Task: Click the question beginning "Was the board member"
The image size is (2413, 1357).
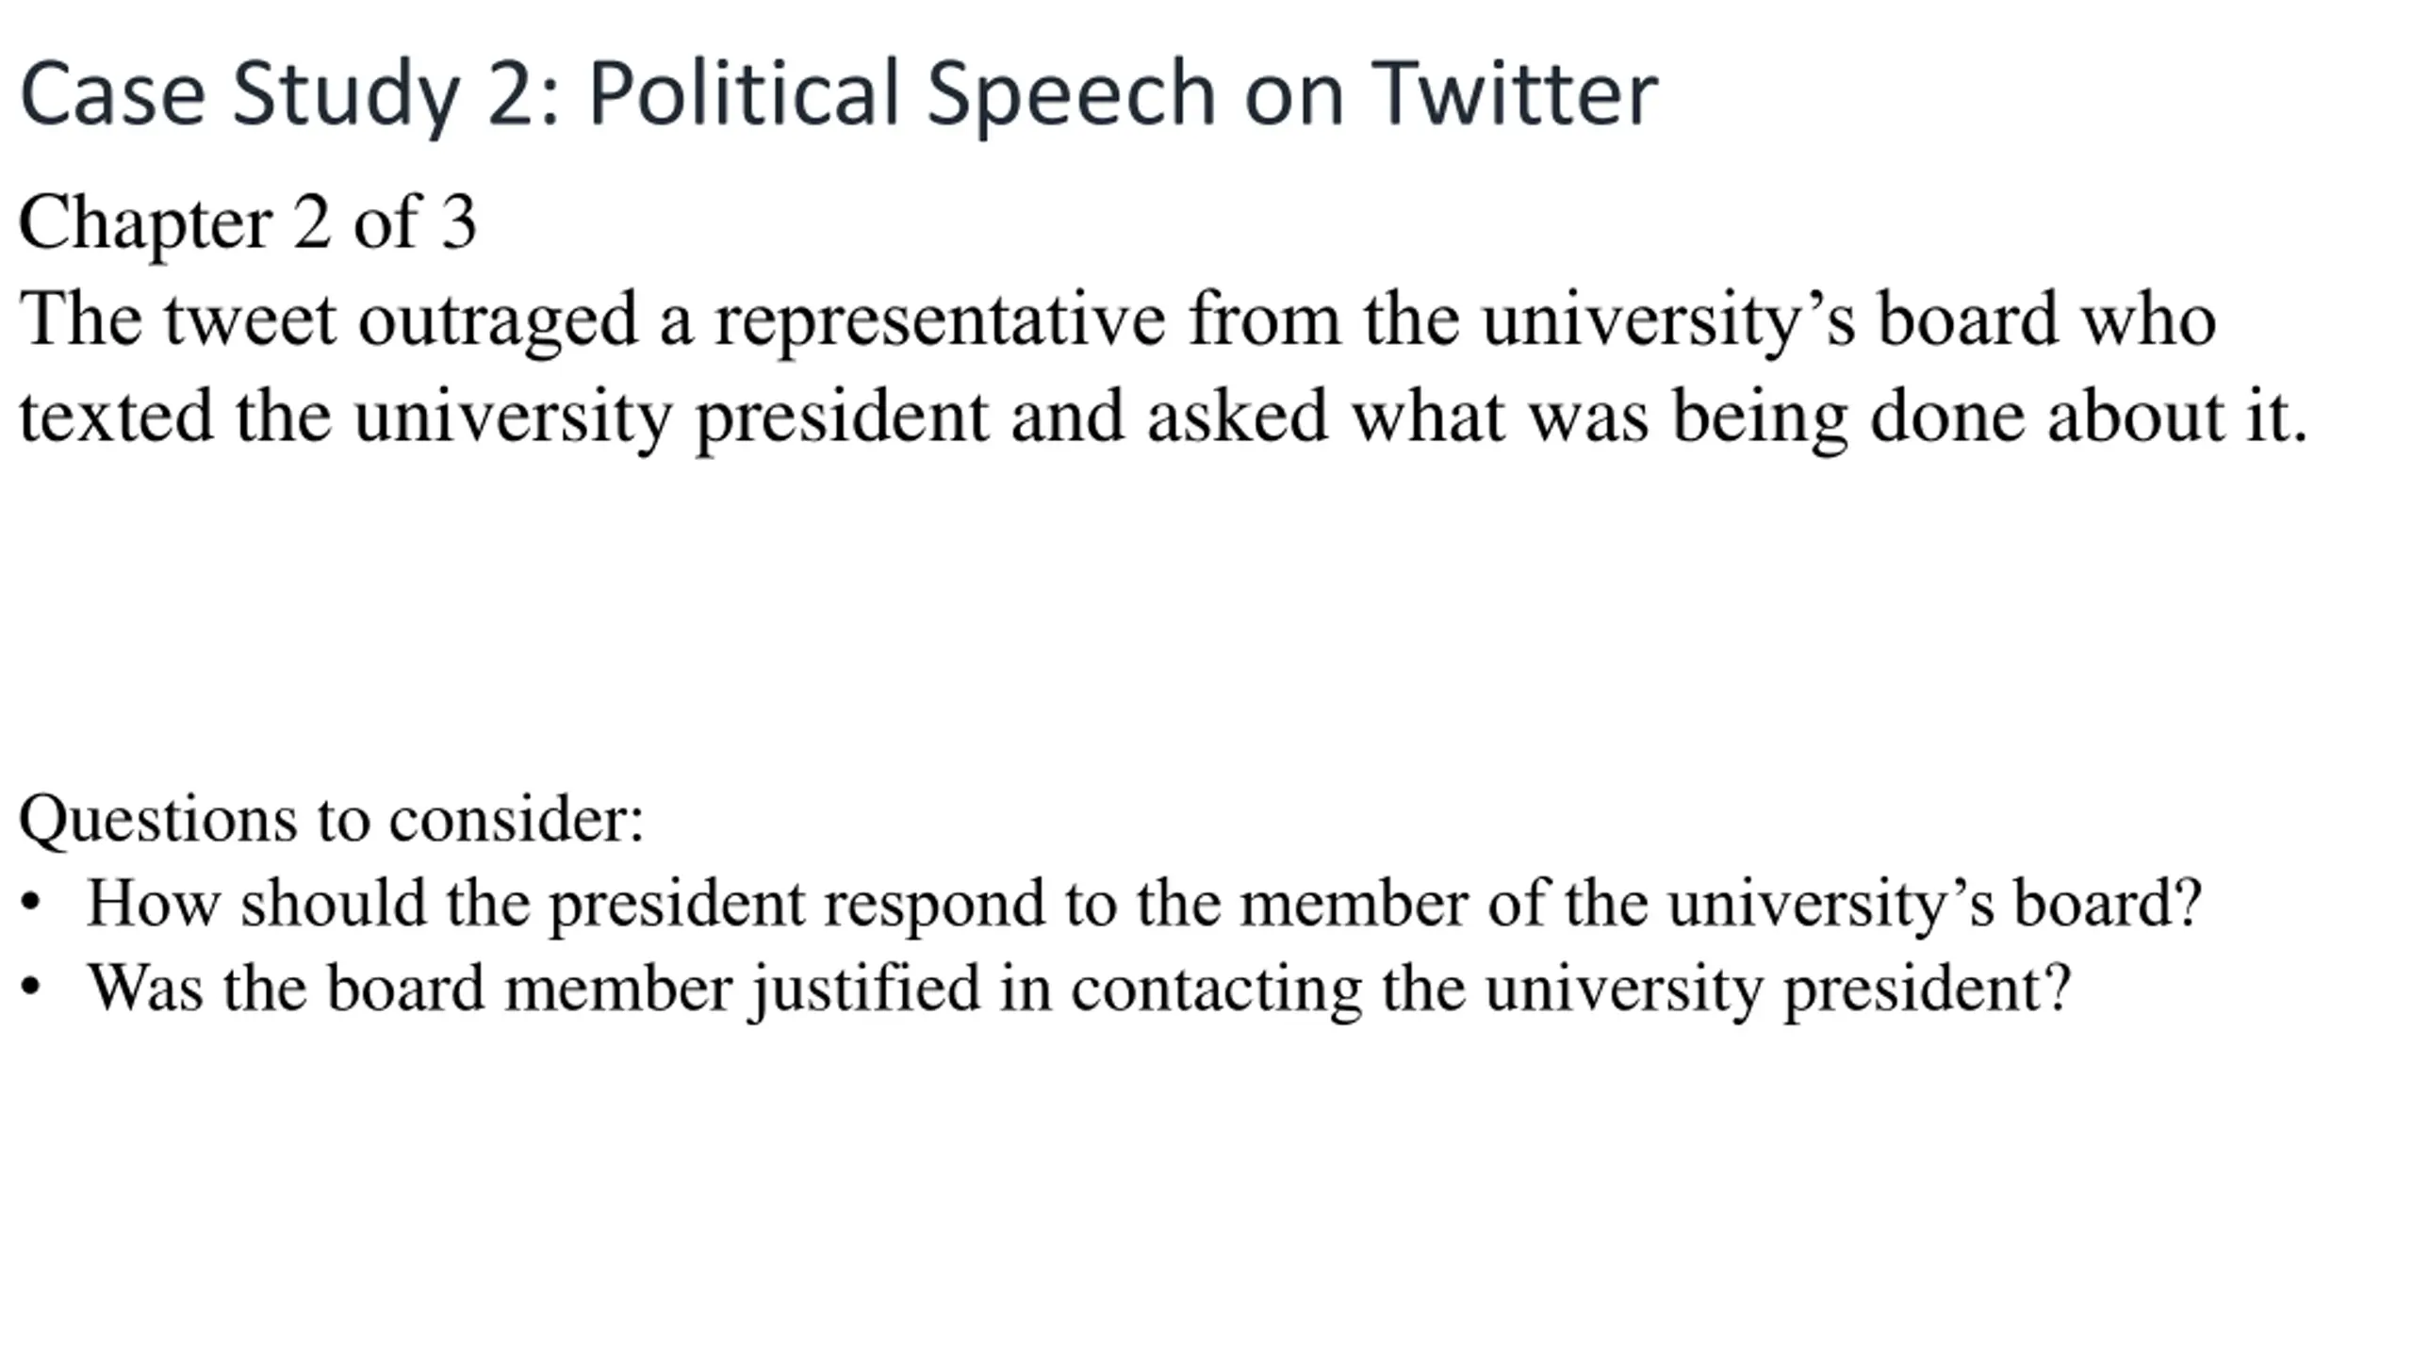Action: coord(1078,988)
